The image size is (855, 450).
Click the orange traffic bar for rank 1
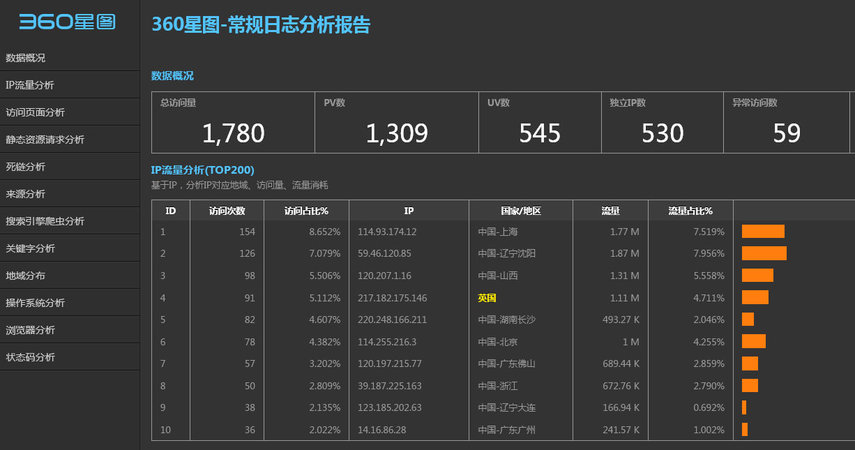pyautogui.click(x=762, y=231)
